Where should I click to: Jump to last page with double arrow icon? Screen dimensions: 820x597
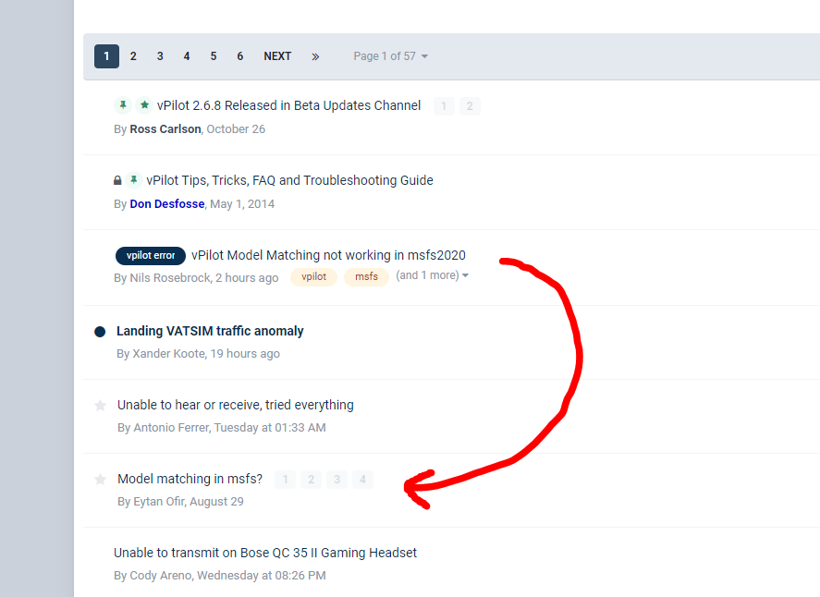tap(315, 56)
